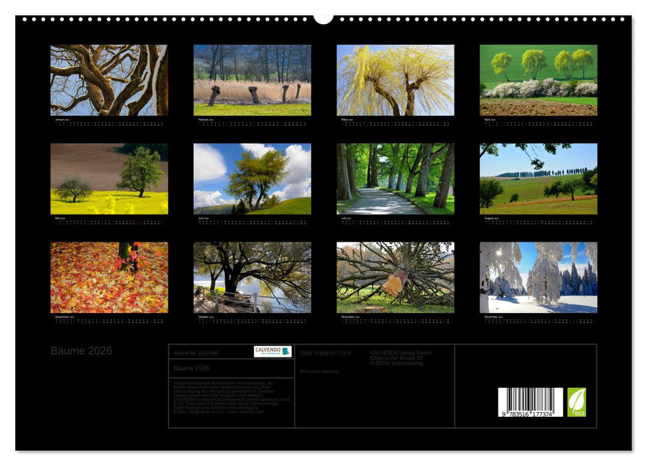Click the calendar hanger notch at top
The height and width of the screenshot is (466, 647).
pyautogui.click(x=323, y=19)
